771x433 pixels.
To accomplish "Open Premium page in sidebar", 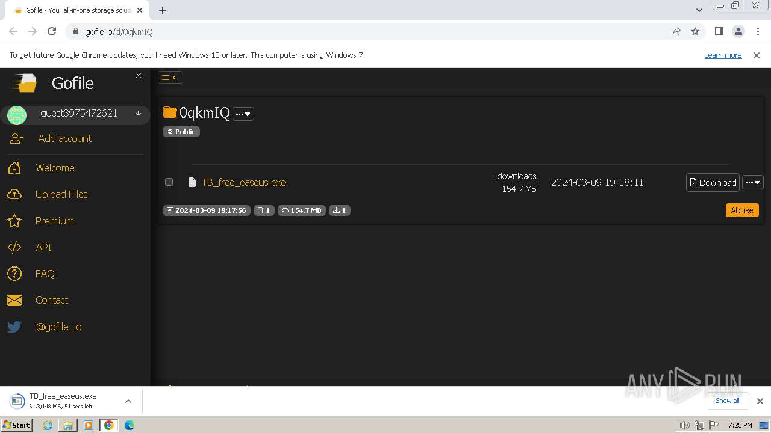I will pos(54,221).
